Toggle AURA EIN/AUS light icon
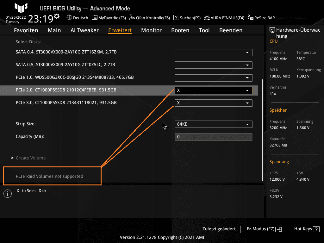 pyautogui.click(x=207, y=18)
